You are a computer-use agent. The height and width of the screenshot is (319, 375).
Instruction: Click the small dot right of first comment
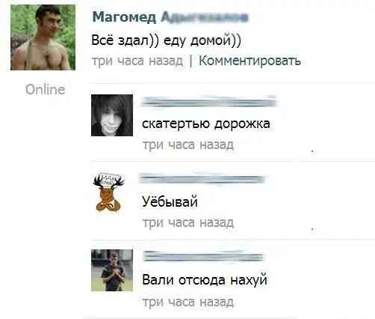312,151
